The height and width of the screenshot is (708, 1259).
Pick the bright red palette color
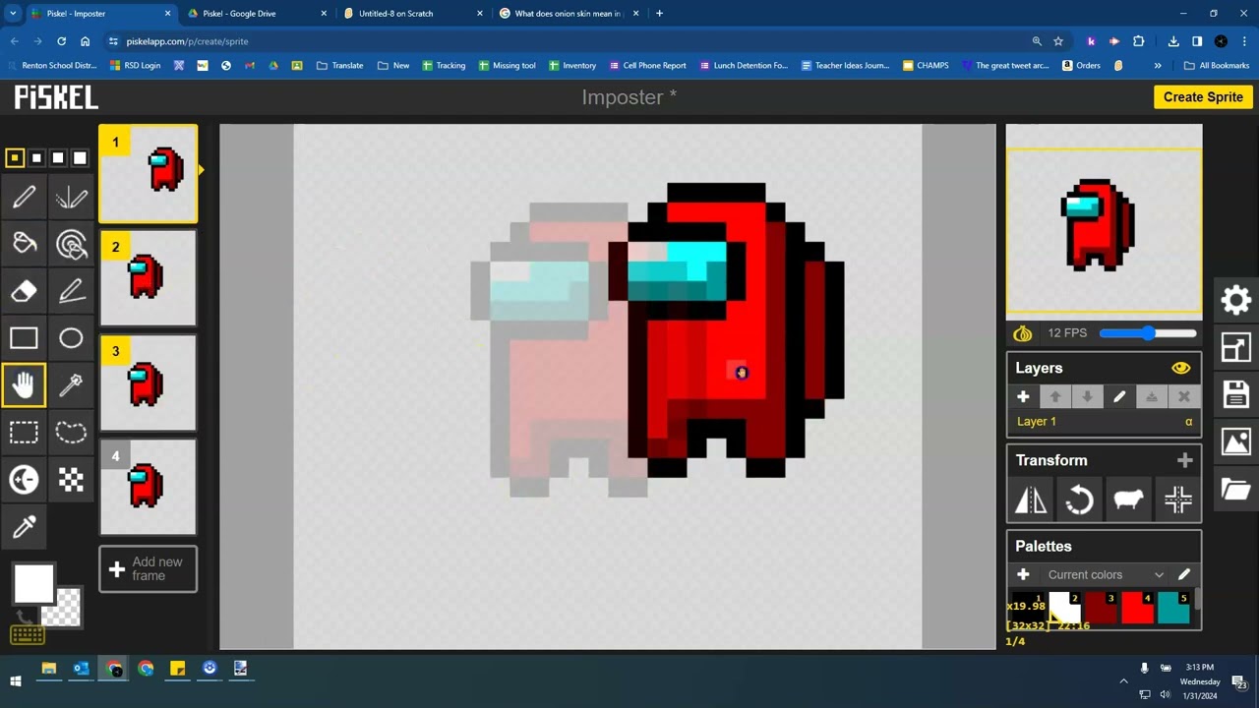click(x=1138, y=609)
